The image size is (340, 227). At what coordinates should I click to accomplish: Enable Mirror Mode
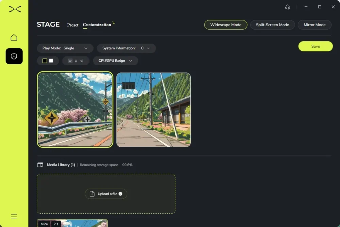point(314,25)
